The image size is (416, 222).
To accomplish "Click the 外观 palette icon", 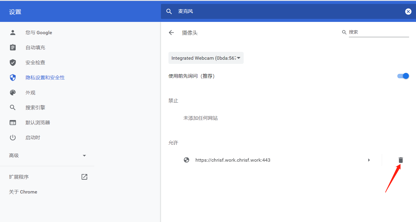I will tap(13, 92).
